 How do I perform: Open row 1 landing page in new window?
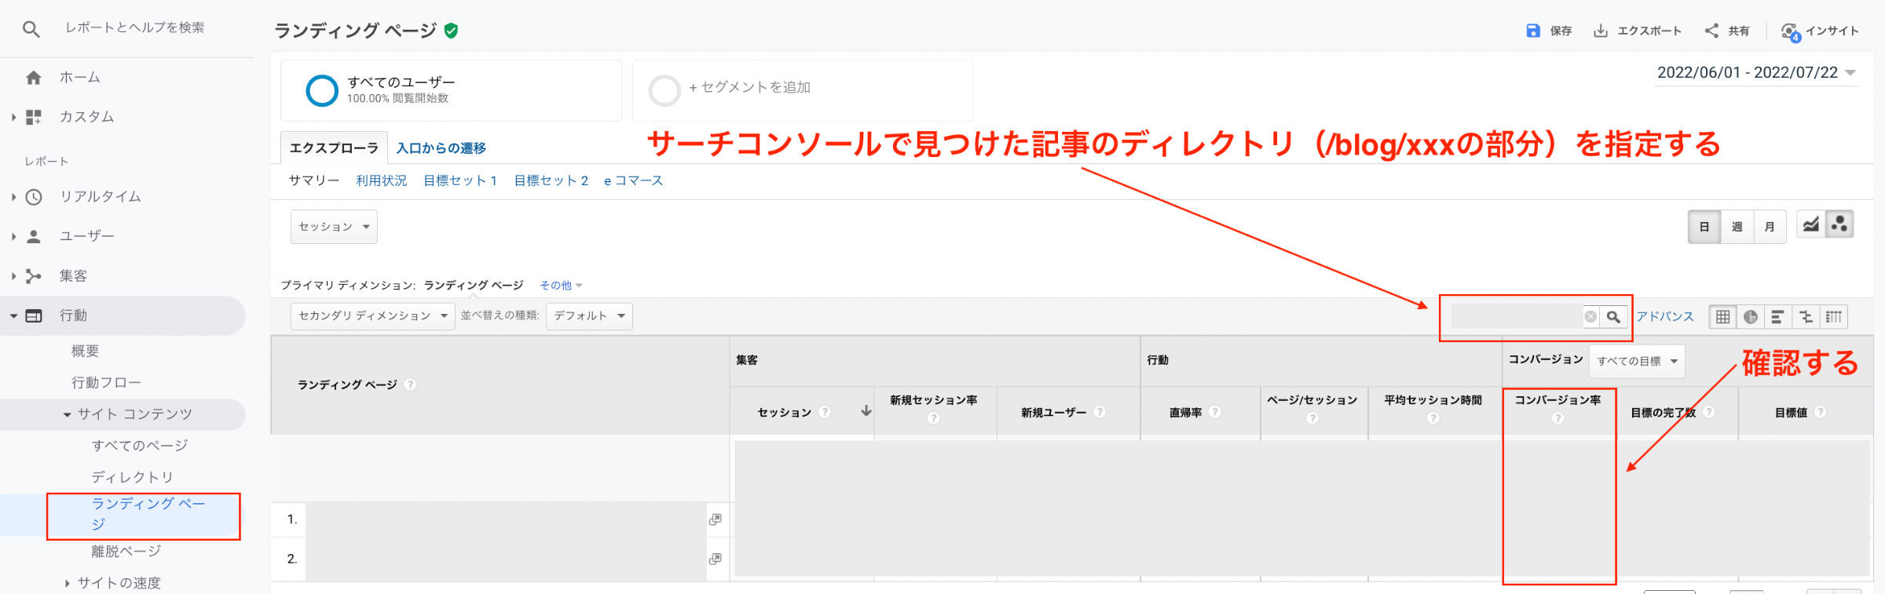click(715, 519)
